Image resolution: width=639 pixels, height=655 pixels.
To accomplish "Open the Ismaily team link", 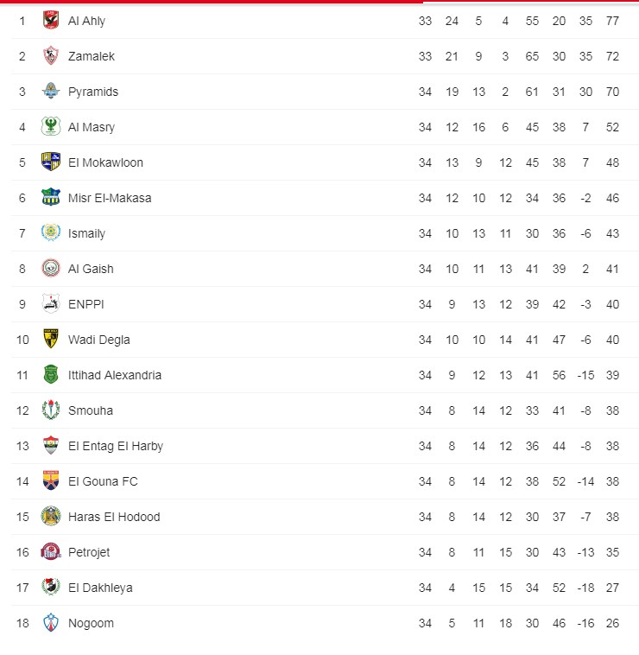I will pyautogui.click(x=86, y=233).
